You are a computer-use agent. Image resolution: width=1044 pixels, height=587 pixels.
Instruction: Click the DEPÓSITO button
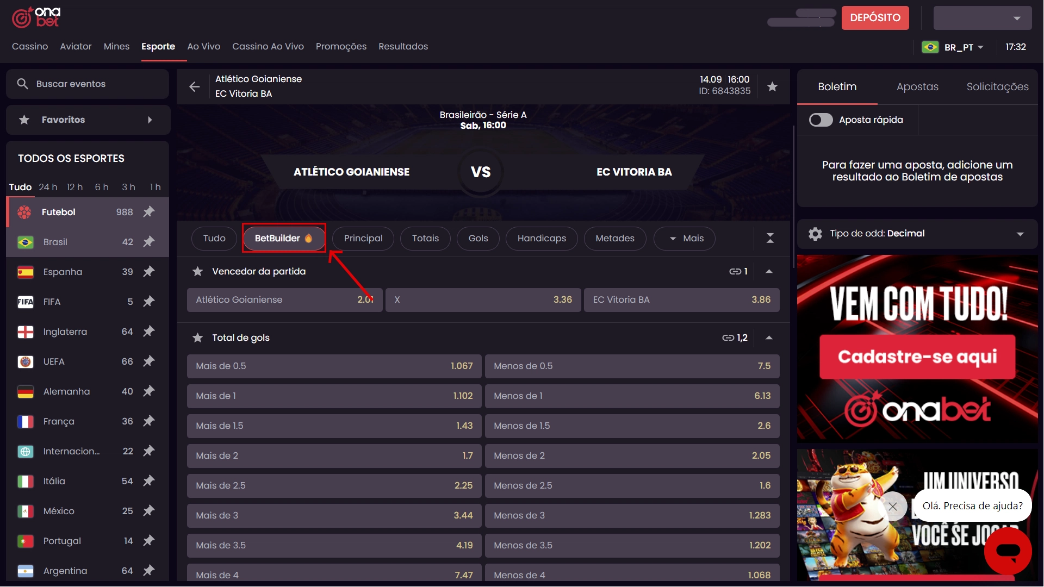pyautogui.click(x=875, y=18)
